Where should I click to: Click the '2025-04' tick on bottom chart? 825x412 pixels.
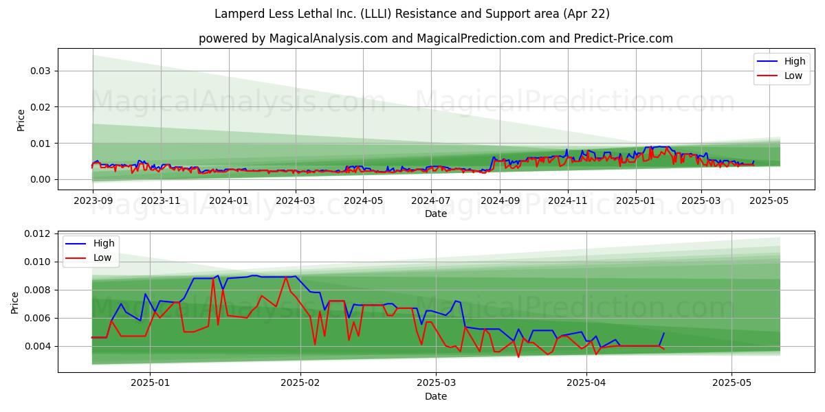tap(586, 382)
